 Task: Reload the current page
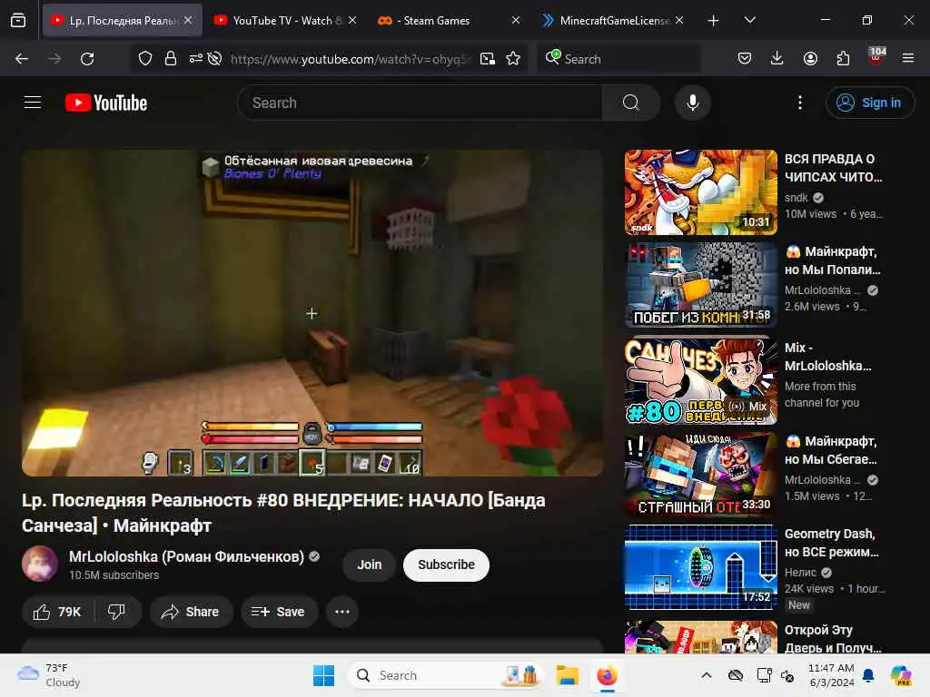87,59
